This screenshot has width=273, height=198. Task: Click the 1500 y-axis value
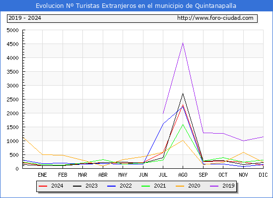point(12,127)
